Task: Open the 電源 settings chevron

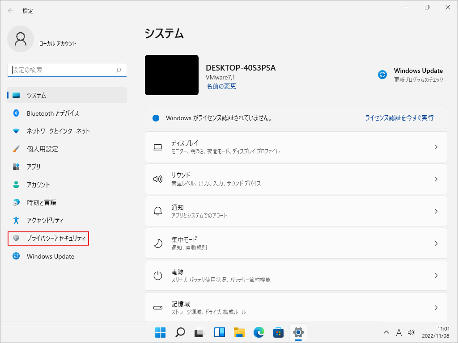Action: (436, 276)
